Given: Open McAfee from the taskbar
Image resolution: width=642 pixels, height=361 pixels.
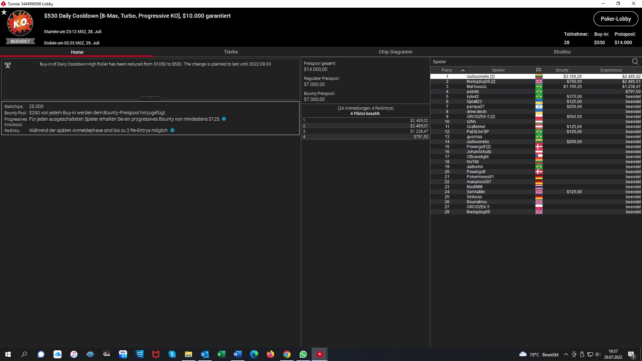Looking at the screenshot, I should point(155,354).
